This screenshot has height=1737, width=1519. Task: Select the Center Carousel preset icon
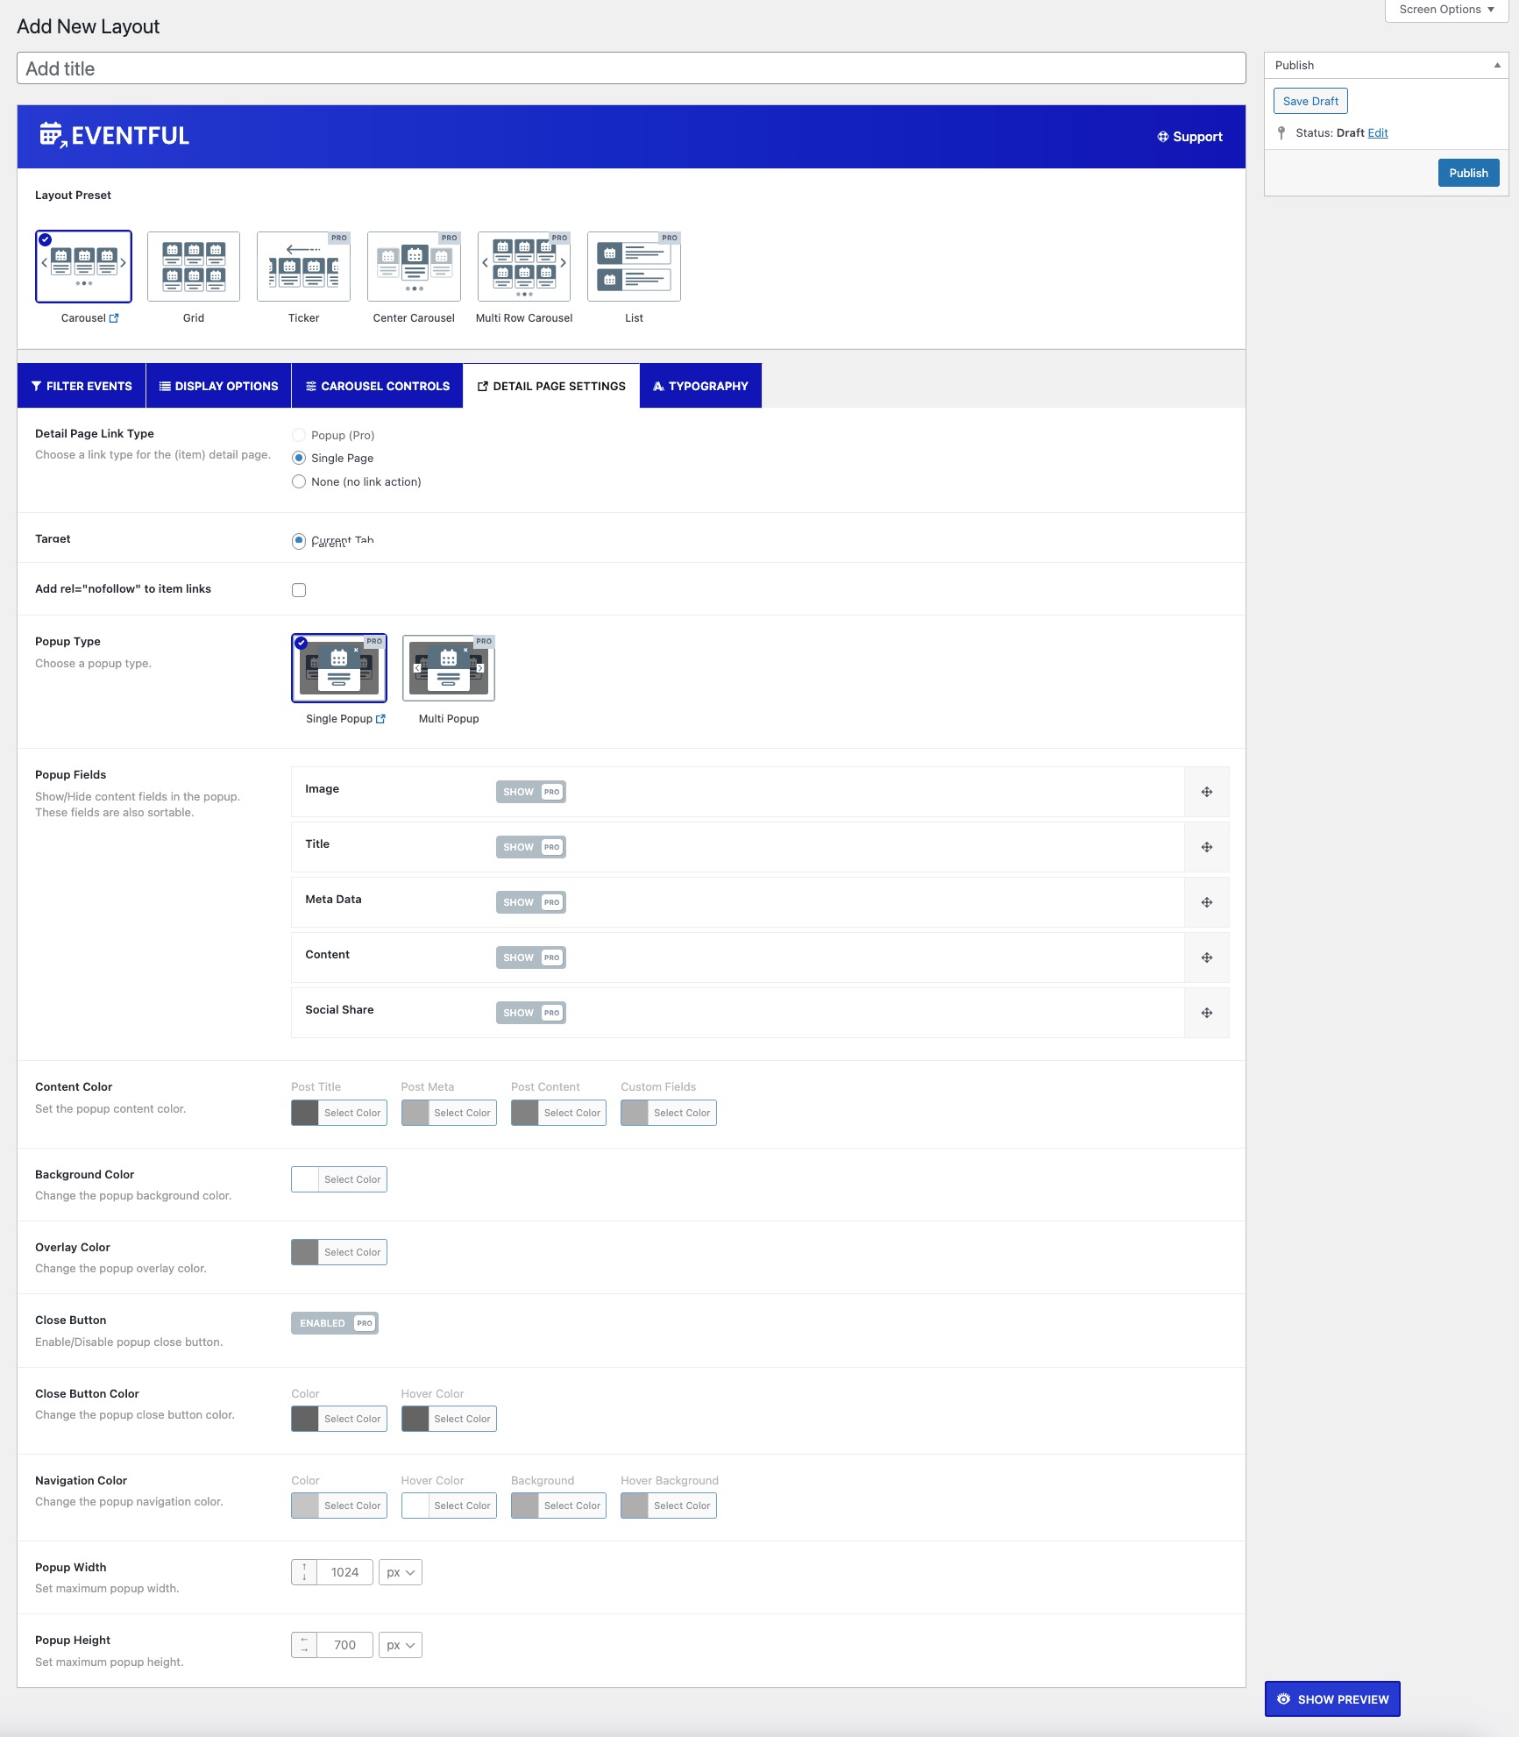point(414,267)
